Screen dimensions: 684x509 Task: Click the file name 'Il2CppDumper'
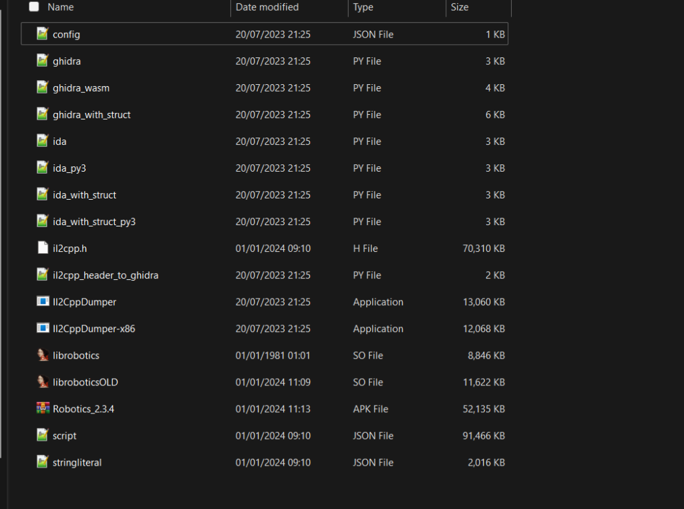(85, 302)
